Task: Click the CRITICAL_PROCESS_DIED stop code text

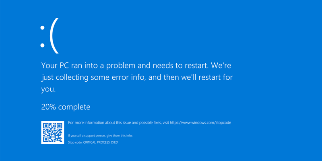Action: pyautogui.click(x=100, y=142)
